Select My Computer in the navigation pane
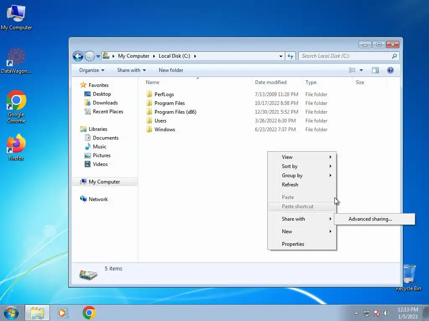Image resolution: width=429 pixels, height=321 pixels. tap(104, 182)
